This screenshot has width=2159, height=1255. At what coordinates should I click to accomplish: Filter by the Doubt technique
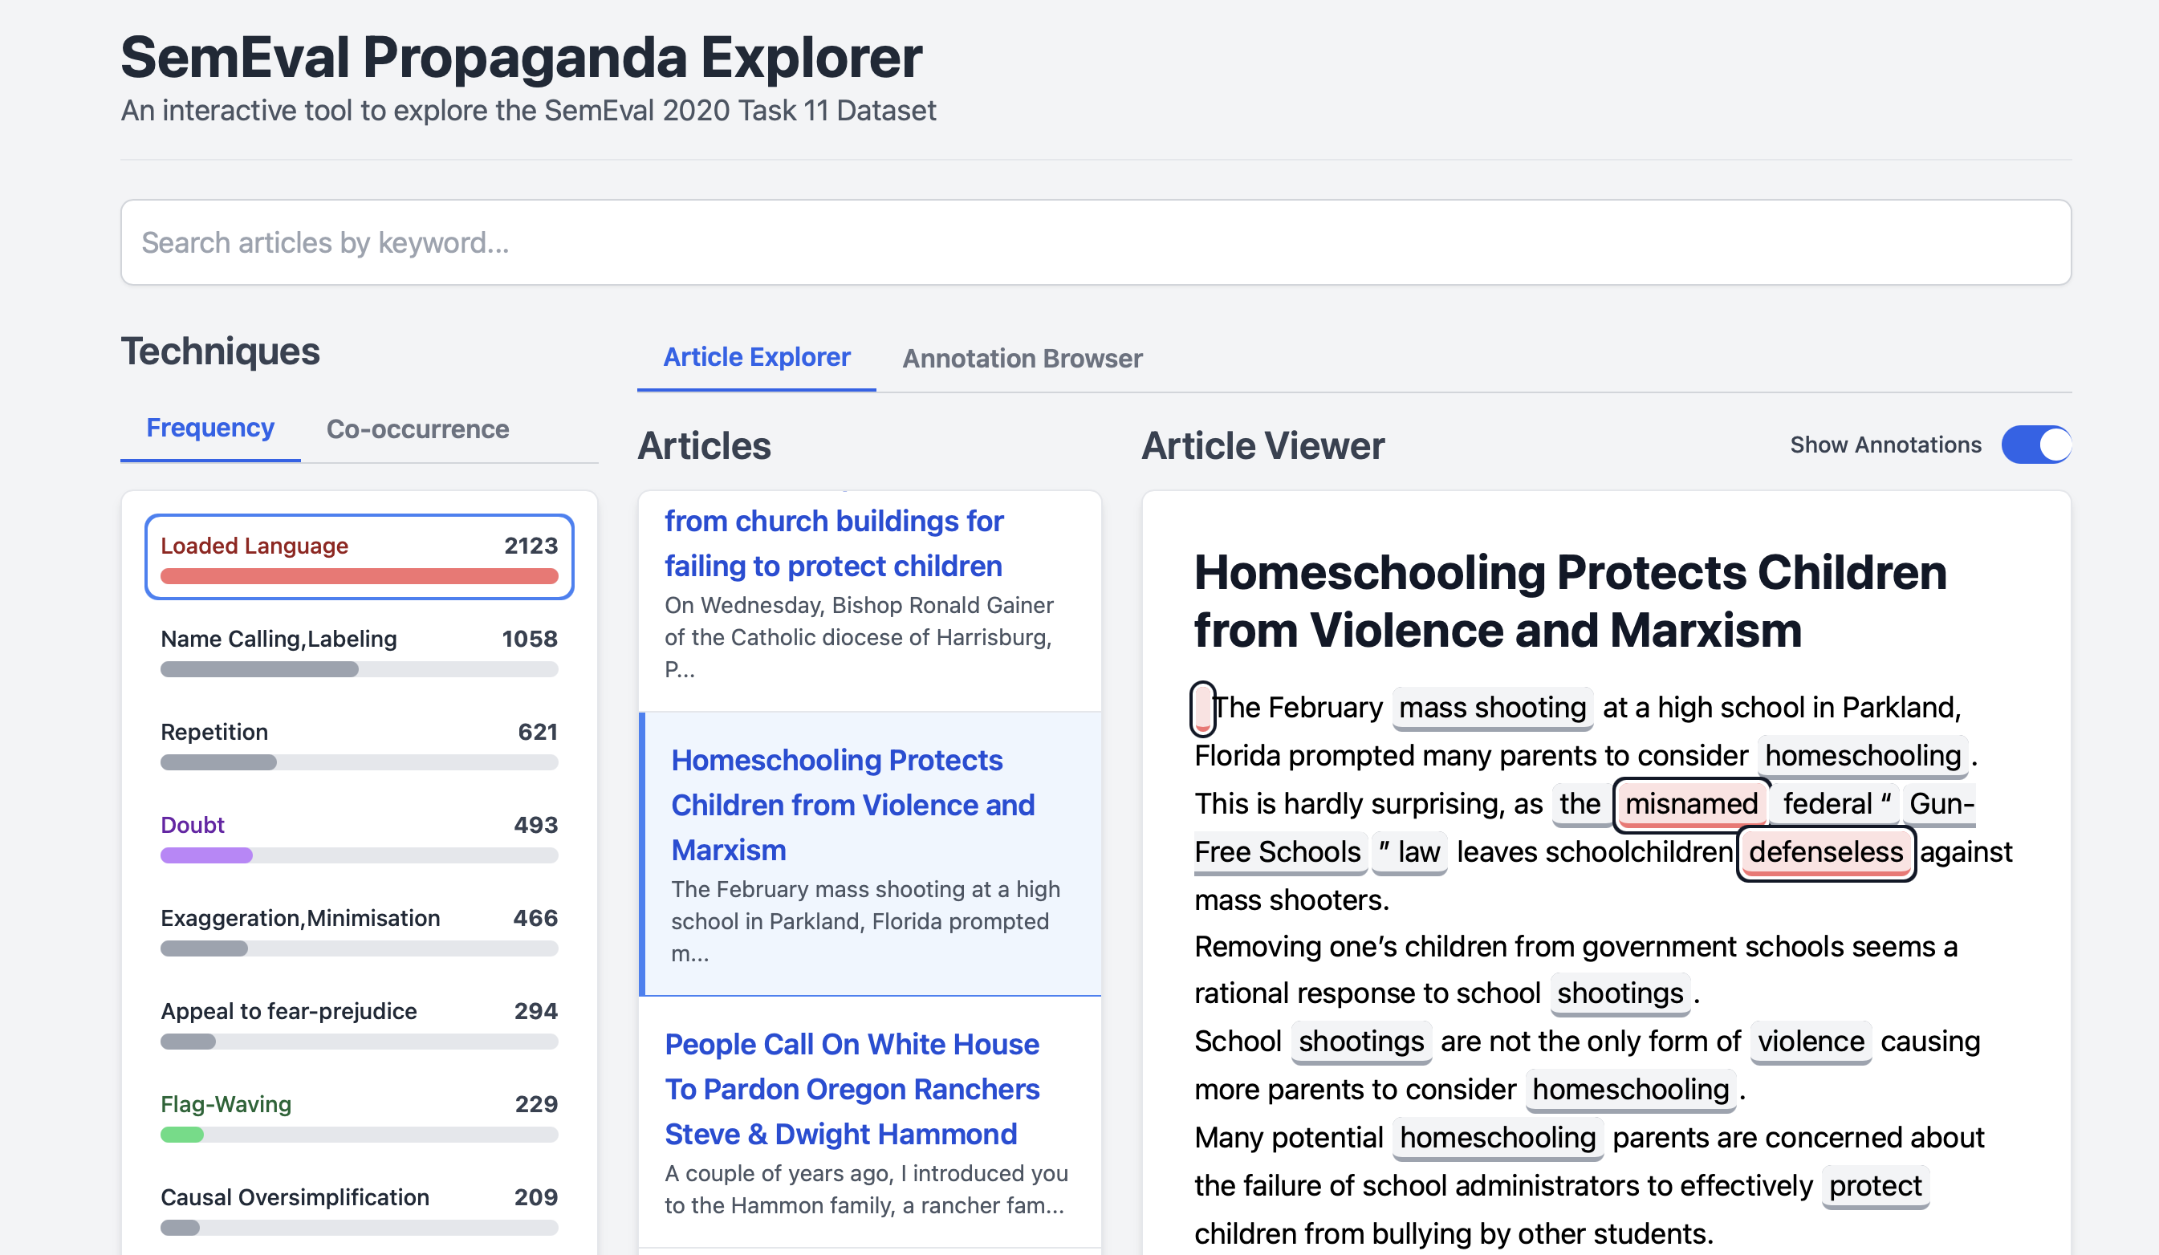point(359,838)
